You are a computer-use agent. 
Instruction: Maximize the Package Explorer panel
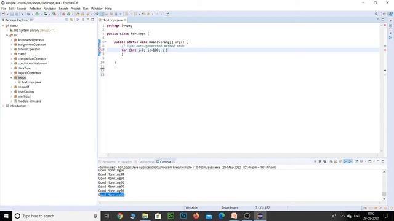(92, 20)
